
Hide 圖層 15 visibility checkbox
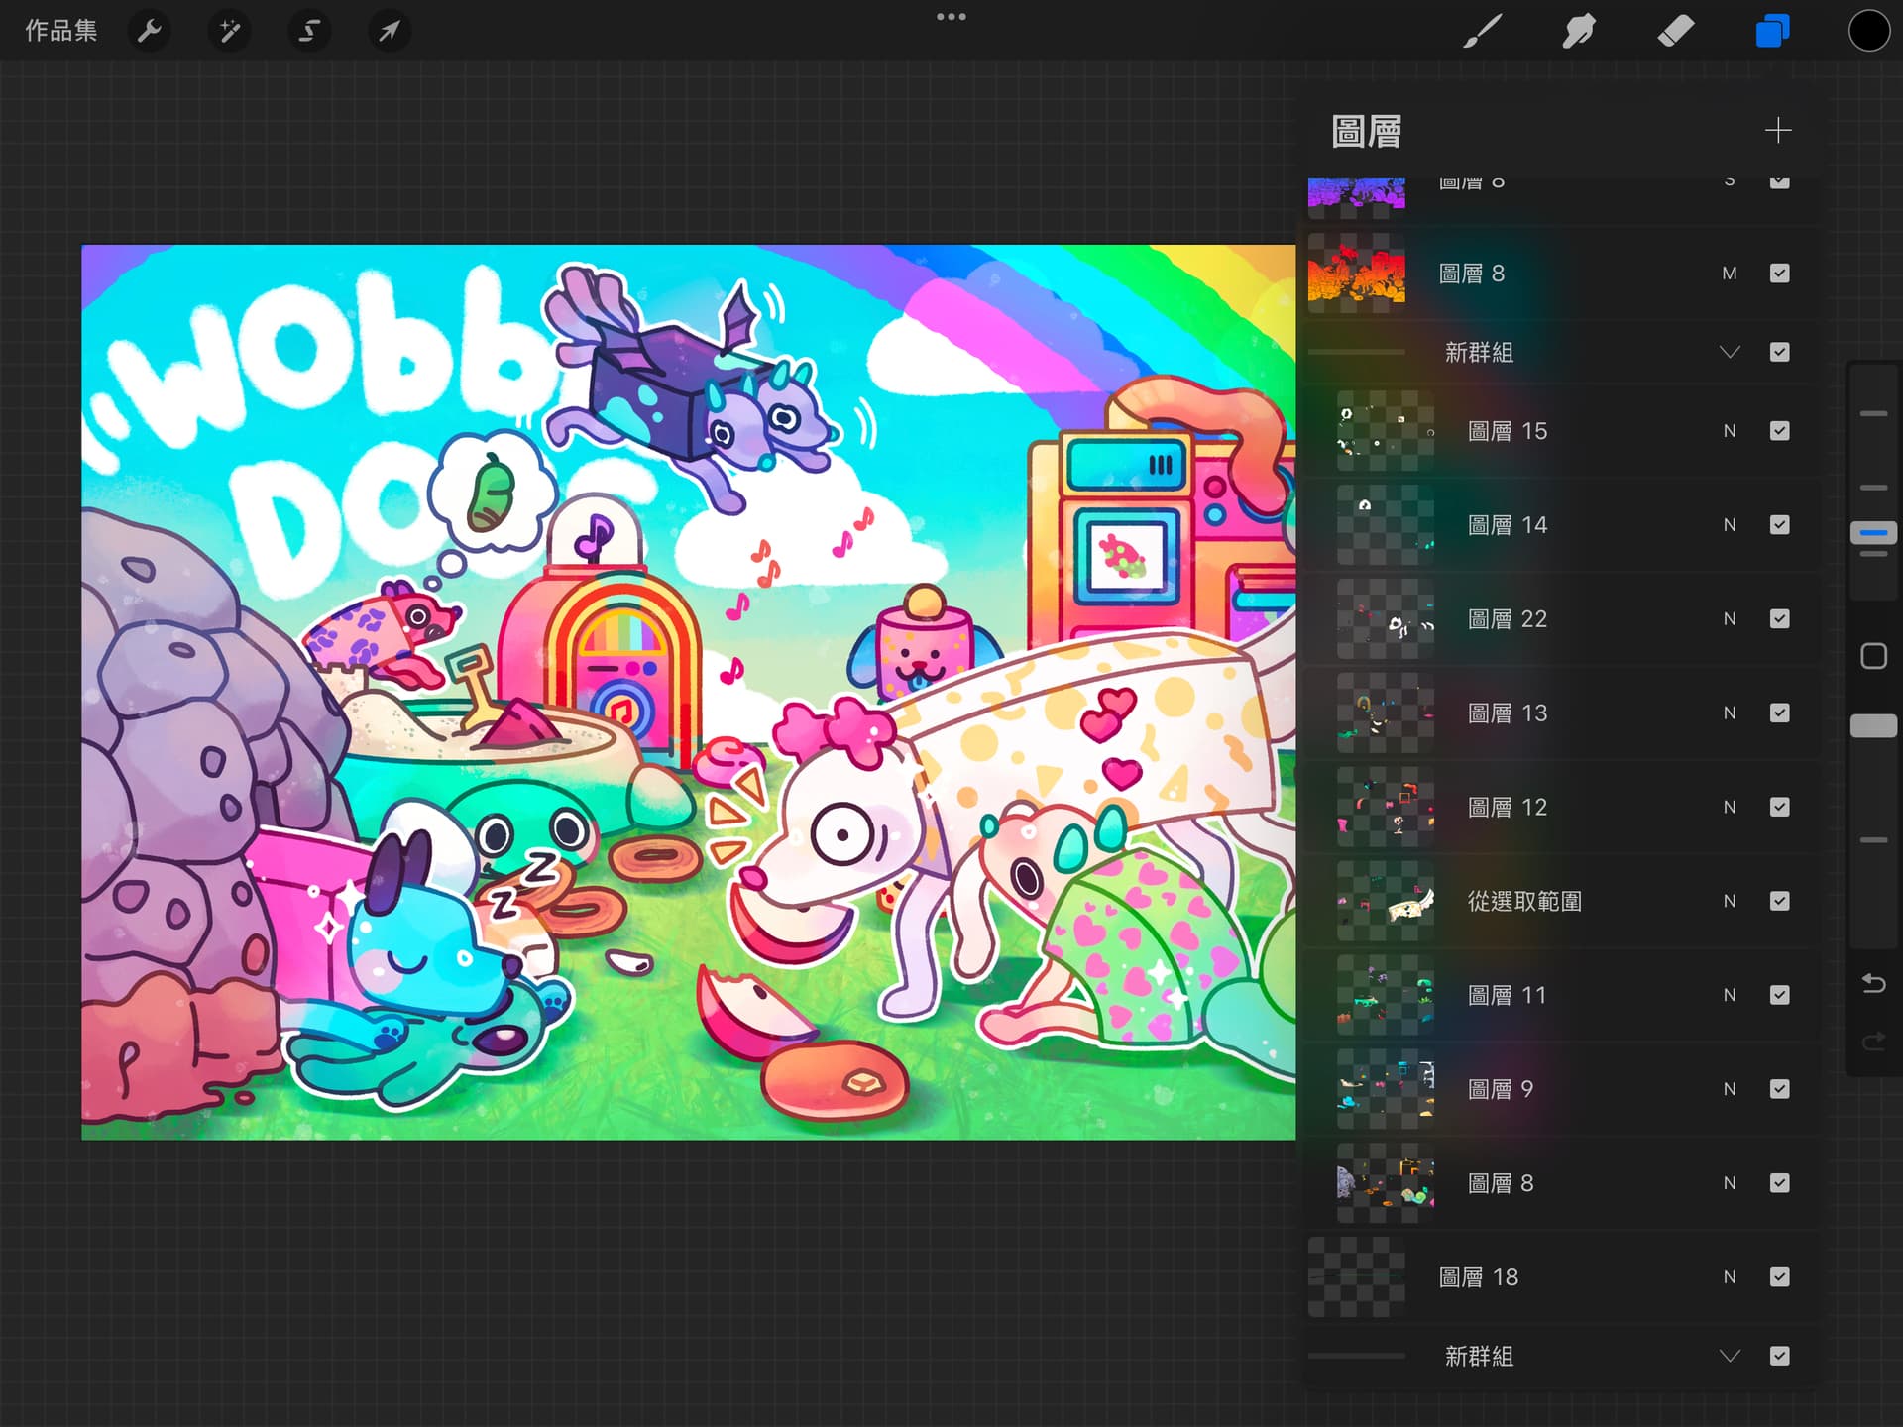pyautogui.click(x=1779, y=431)
